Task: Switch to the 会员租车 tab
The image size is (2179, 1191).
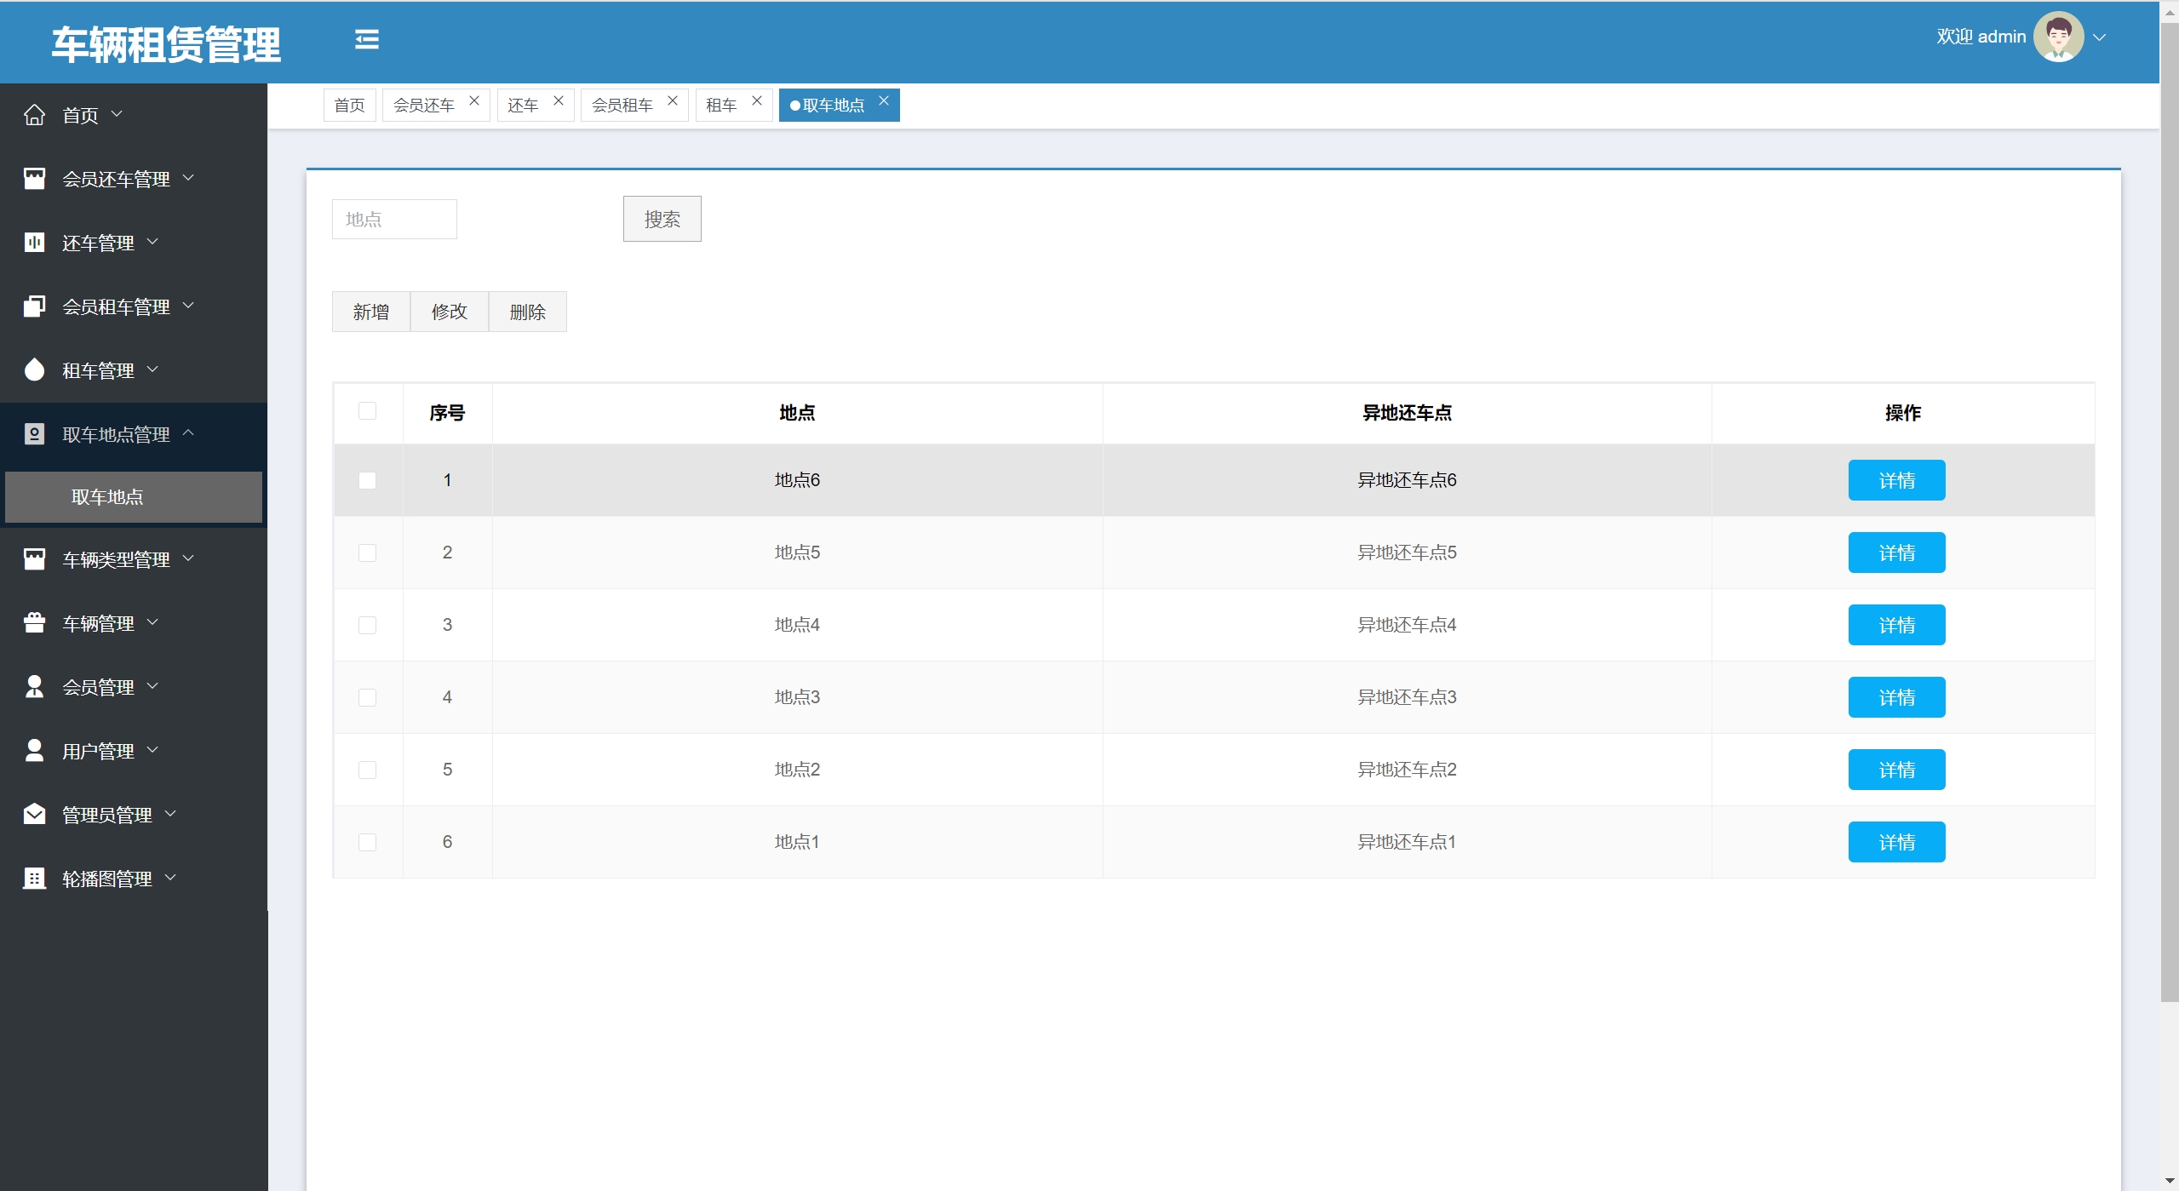Action: pyautogui.click(x=622, y=105)
